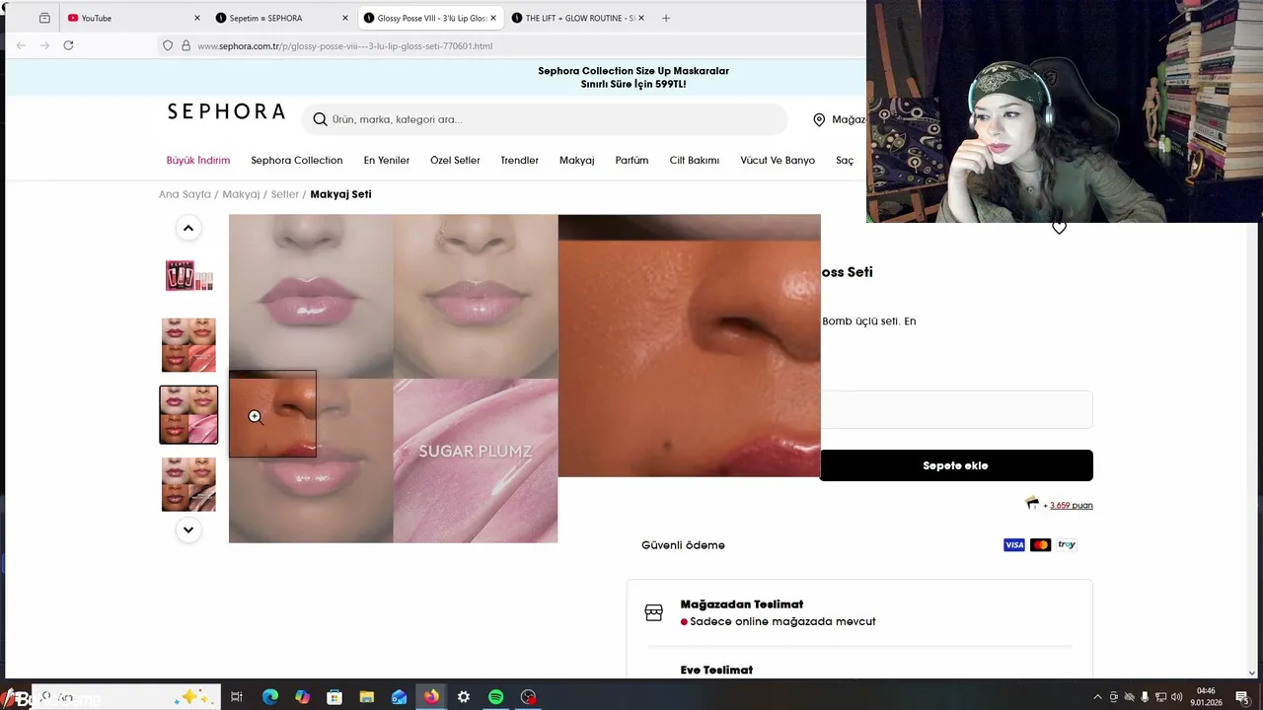
Task: Click the volume speaker tray icon
Action: pos(1176,697)
